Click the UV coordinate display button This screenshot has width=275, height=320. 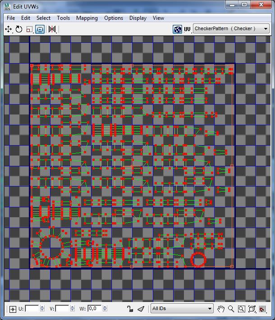pyautogui.click(x=187, y=29)
